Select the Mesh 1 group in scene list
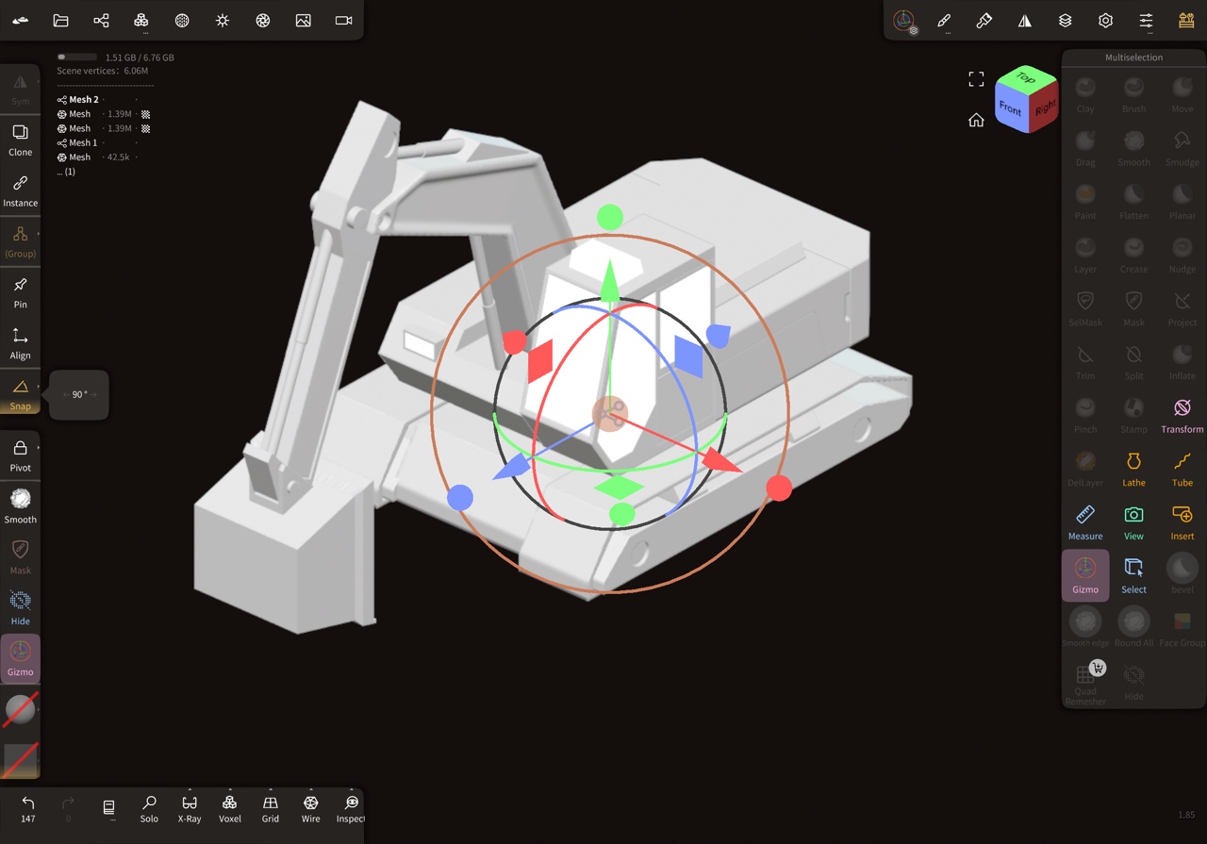The height and width of the screenshot is (844, 1207). click(x=78, y=142)
